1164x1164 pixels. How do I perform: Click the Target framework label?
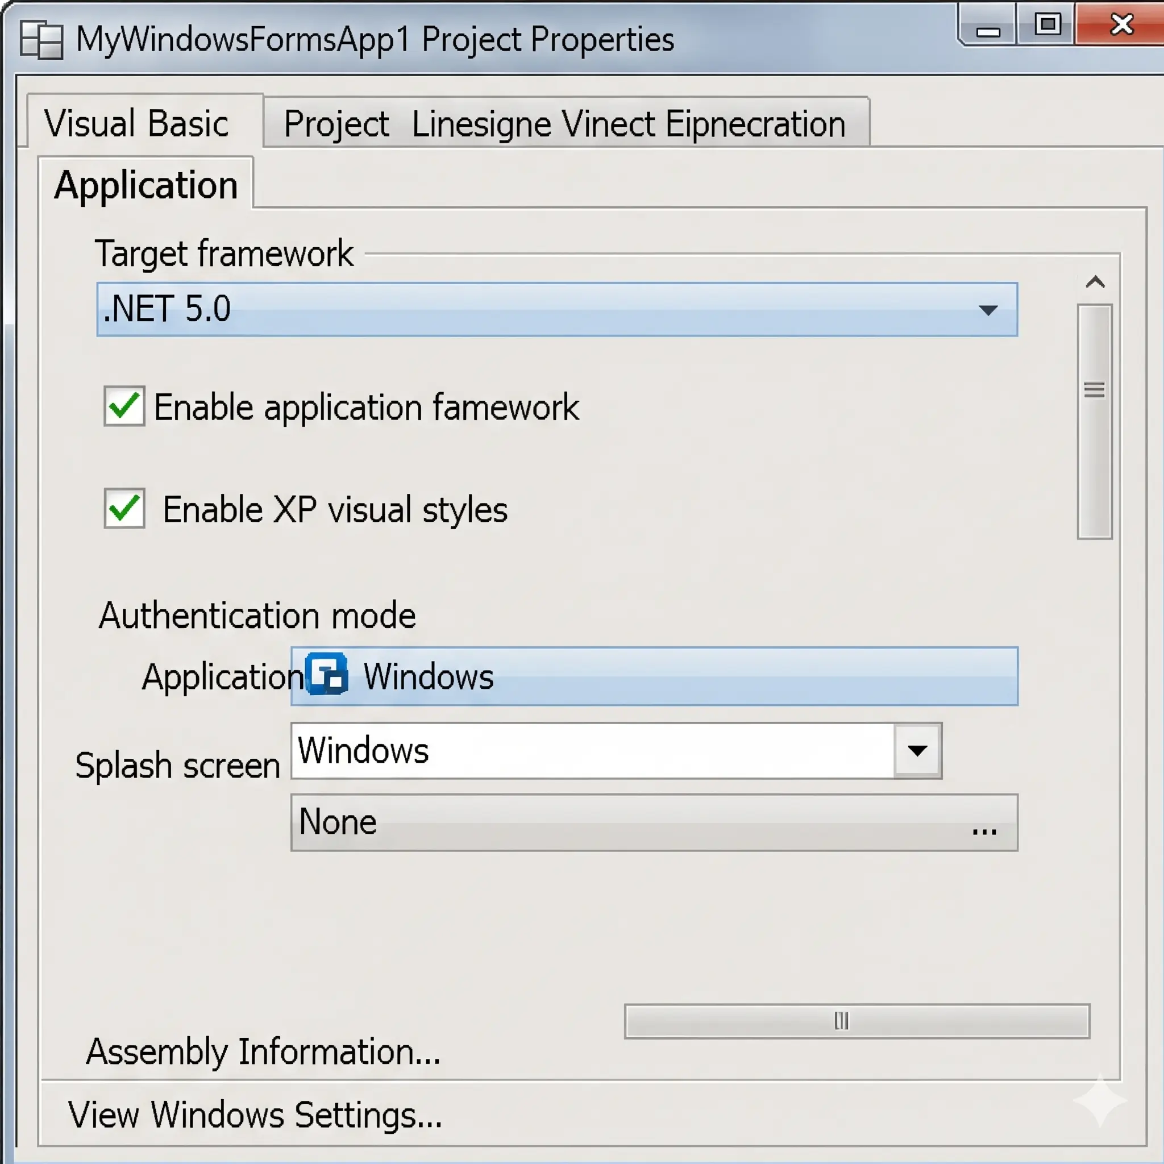point(224,253)
